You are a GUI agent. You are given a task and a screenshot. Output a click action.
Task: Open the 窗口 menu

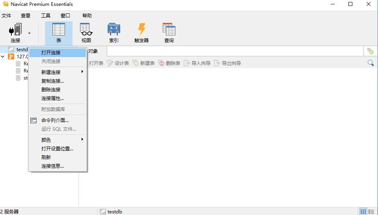click(65, 16)
